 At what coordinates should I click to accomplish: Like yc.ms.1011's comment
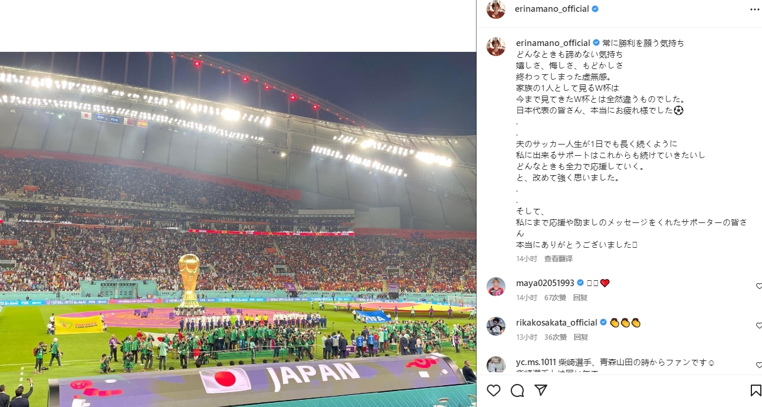(759, 365)
